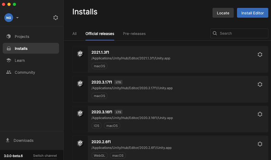Select the Official releases tab
This screenshot has height=160, width=271.
(100, 33)
